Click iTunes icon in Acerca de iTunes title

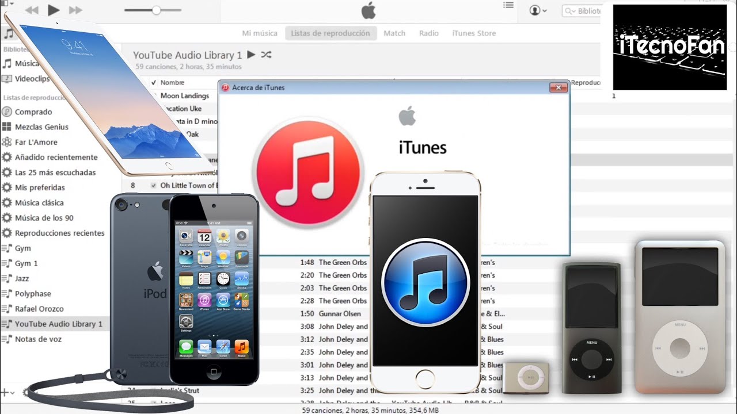pos(225,87)
